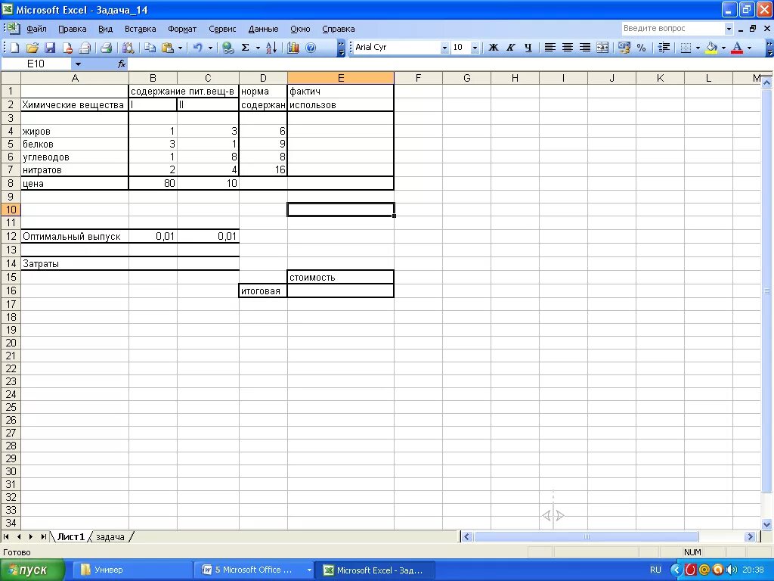Expand the Fill Color palette arrow
This screenshot has height=581, width=774.
point(723,48)
